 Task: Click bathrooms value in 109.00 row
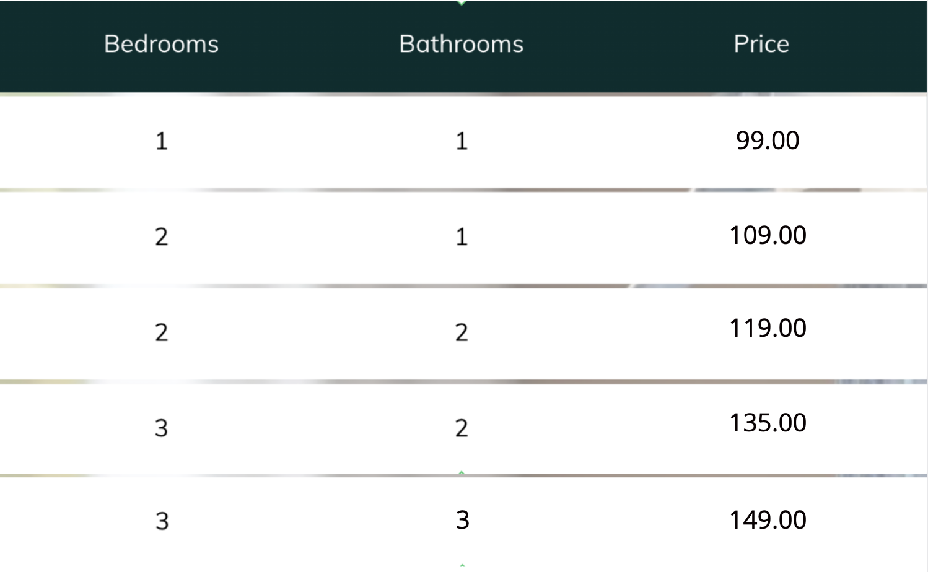(x=462, y=236)
